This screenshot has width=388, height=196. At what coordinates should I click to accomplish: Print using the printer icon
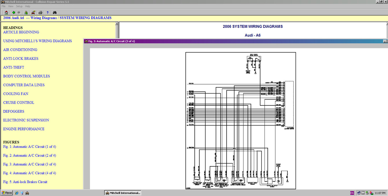[x=41, y=12]
